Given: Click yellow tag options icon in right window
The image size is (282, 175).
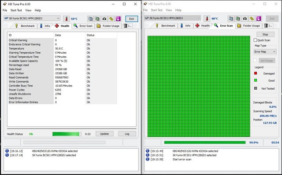Looking at the screenshot, I should point(252,18).
